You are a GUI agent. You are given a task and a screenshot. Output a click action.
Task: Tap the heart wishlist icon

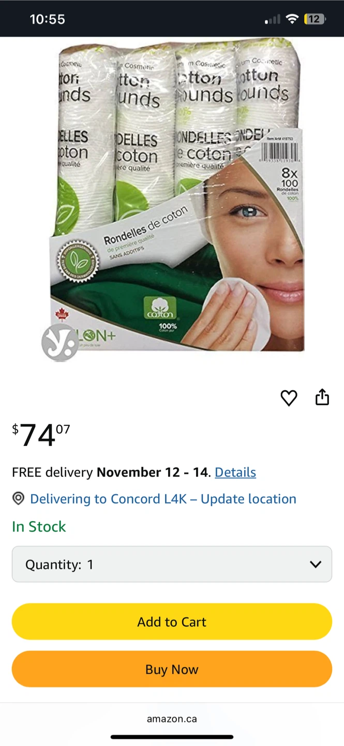coord(289,398)
